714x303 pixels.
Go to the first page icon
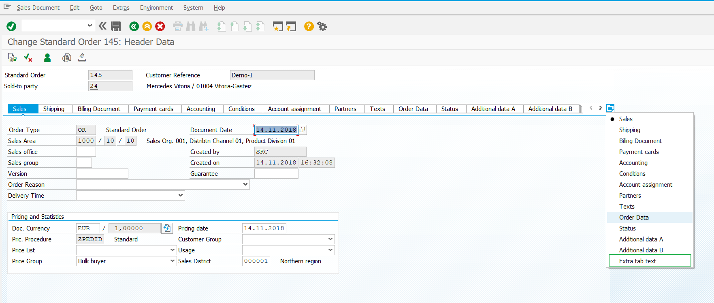tap(222, 26)
